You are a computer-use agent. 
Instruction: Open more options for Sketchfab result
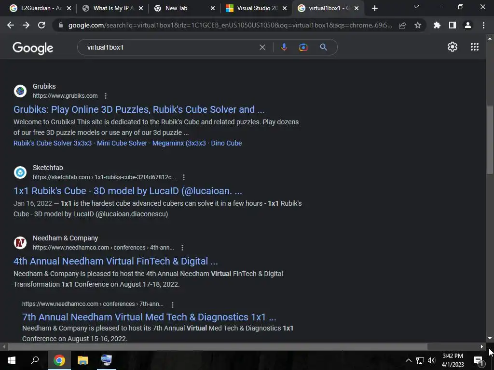tap(184, 177)
